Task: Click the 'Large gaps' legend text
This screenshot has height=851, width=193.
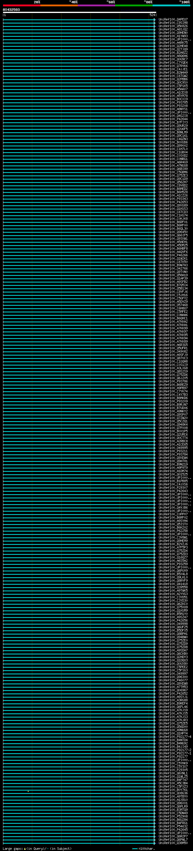Action: click(13, 849)
